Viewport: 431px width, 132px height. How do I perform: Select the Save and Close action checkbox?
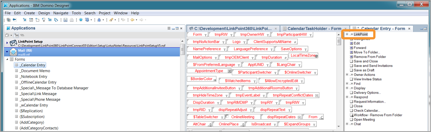point(351,61)
